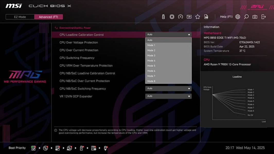Open the Favorites star icon
Viewport: 274px width, 154px height.
point(198,17)
